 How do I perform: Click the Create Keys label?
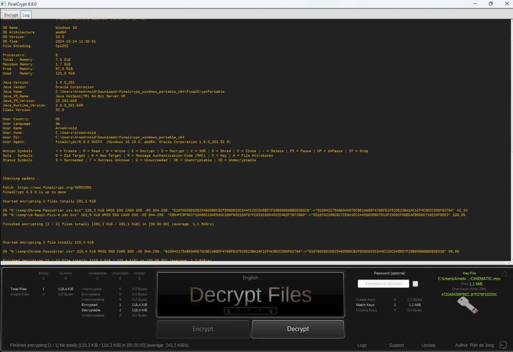coord(365,300)
